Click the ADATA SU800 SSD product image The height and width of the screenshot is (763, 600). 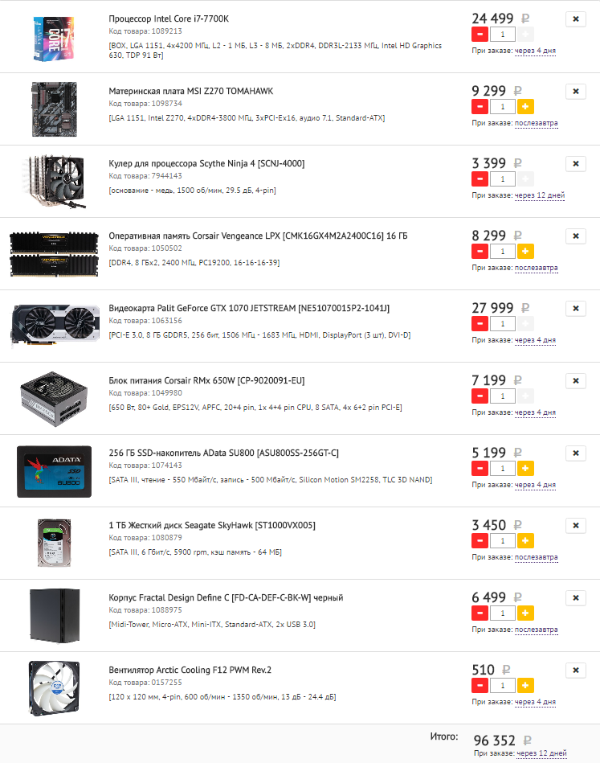54,471
